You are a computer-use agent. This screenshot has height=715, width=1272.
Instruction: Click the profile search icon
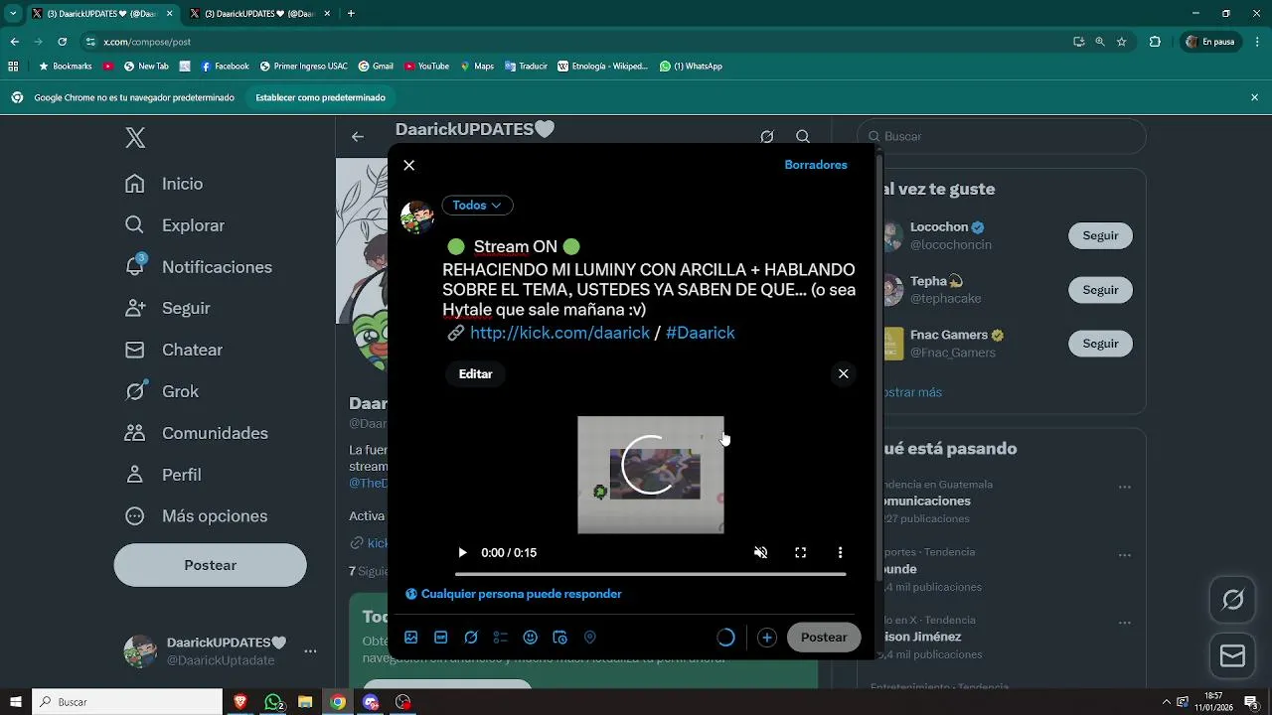pos(803,137)
